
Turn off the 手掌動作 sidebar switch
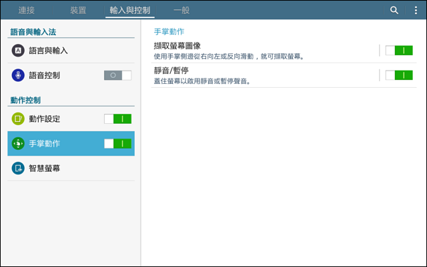pos(117,144)
